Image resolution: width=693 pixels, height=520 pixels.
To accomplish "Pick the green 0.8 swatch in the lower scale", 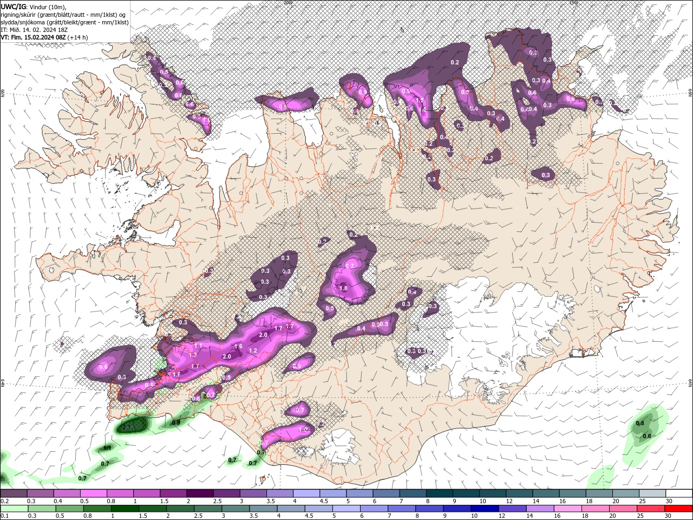I will coord(97,509).
